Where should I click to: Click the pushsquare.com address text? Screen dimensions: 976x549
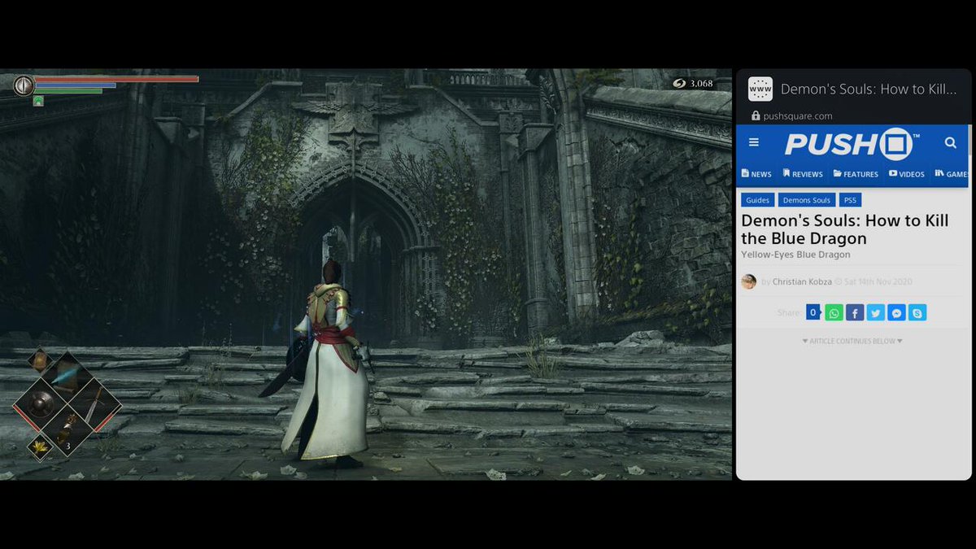pyautogui.click(x=798, y=116)
